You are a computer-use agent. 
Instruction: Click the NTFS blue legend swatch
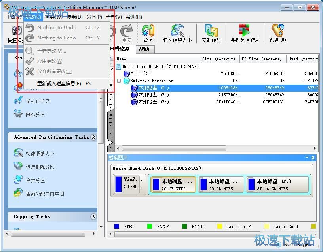click(117, 226)
